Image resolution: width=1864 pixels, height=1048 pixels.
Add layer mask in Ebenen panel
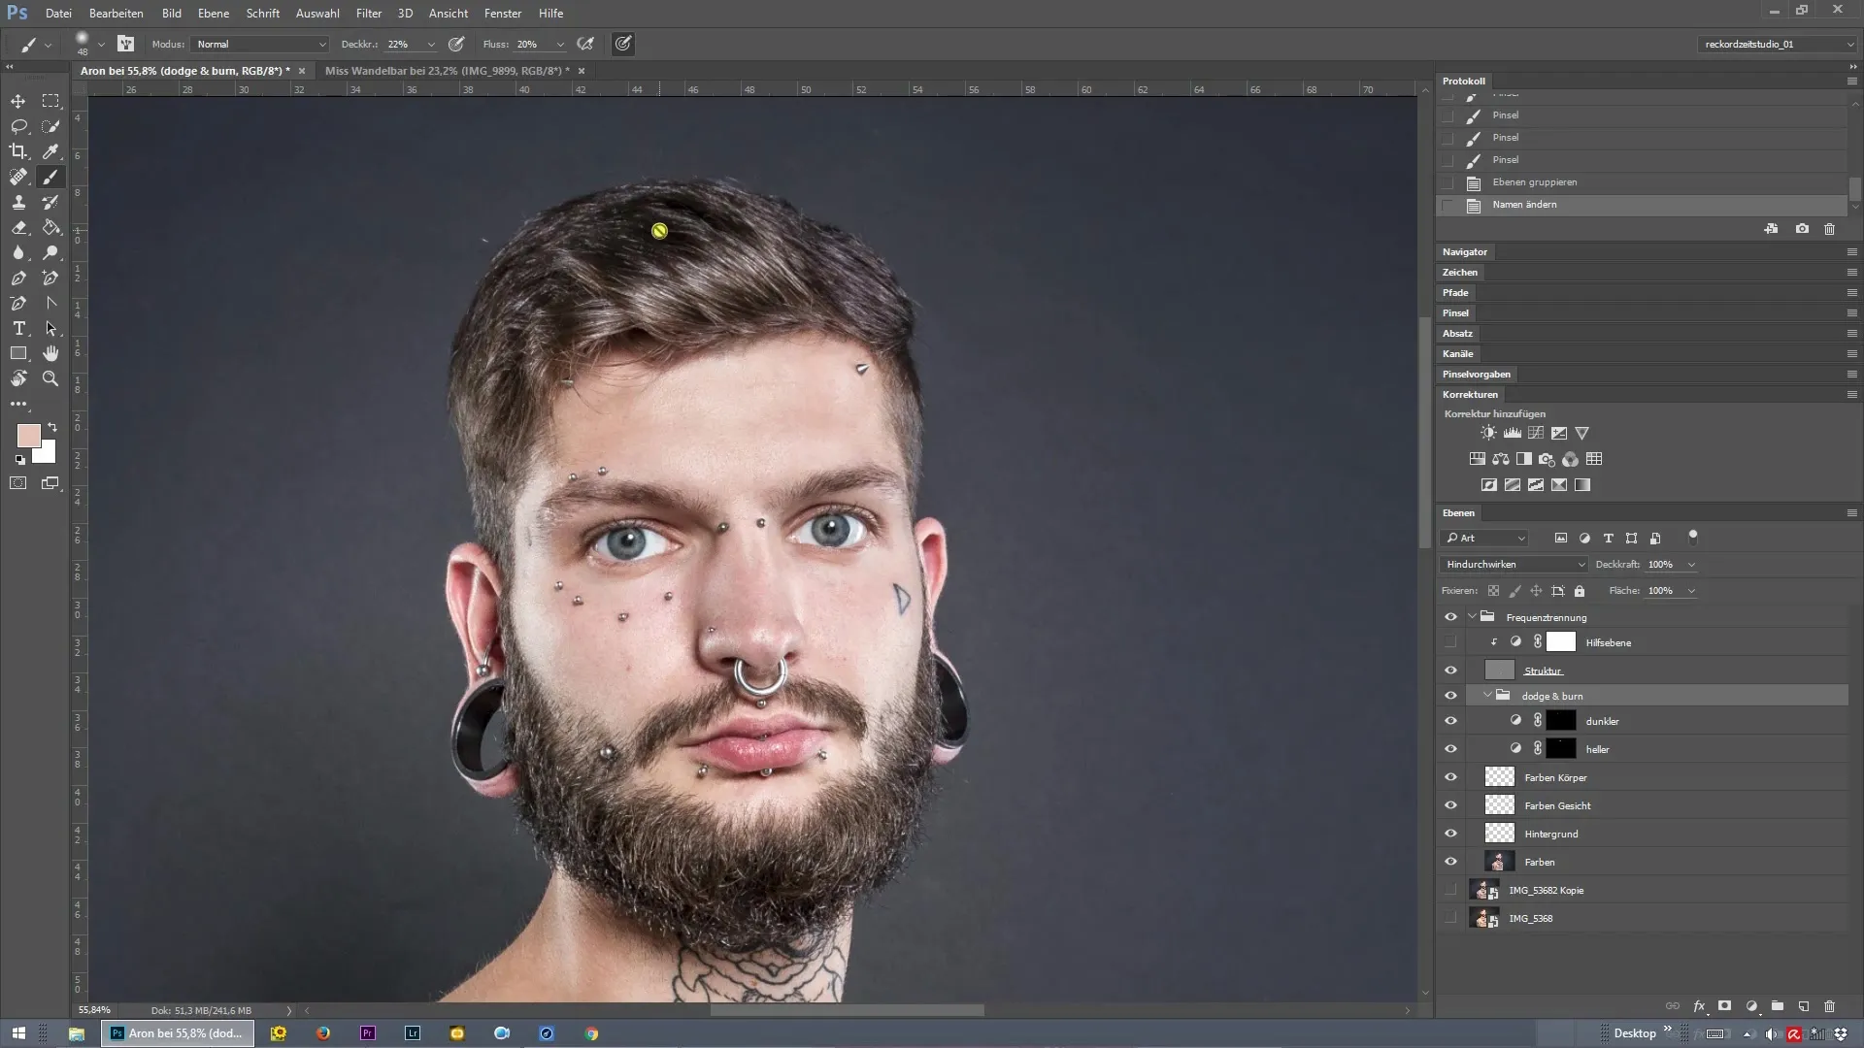1725,1006
